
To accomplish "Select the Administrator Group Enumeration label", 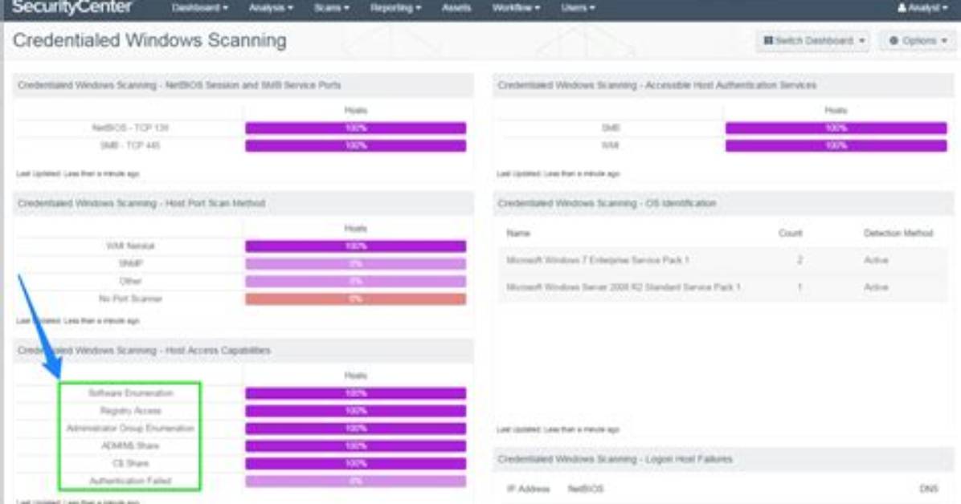I will point(130,428).
